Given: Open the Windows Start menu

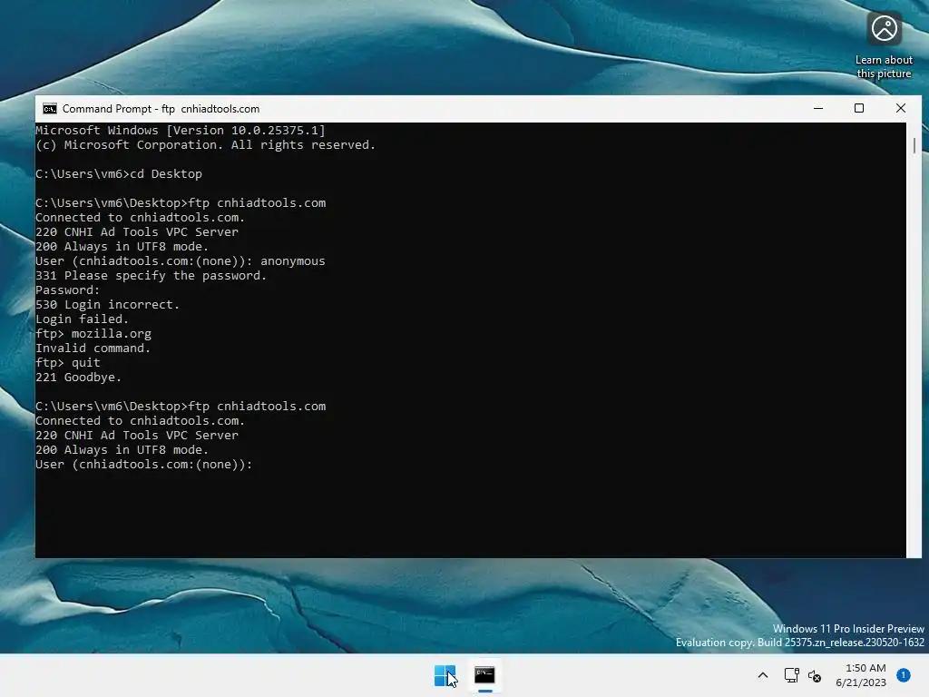Looking at the screenshot, I should 445,675.
